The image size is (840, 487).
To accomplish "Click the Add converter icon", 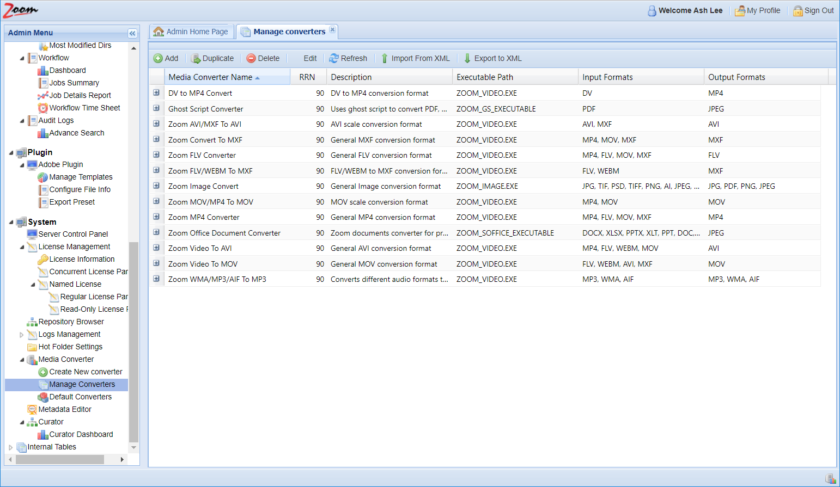I will [158, 58].
